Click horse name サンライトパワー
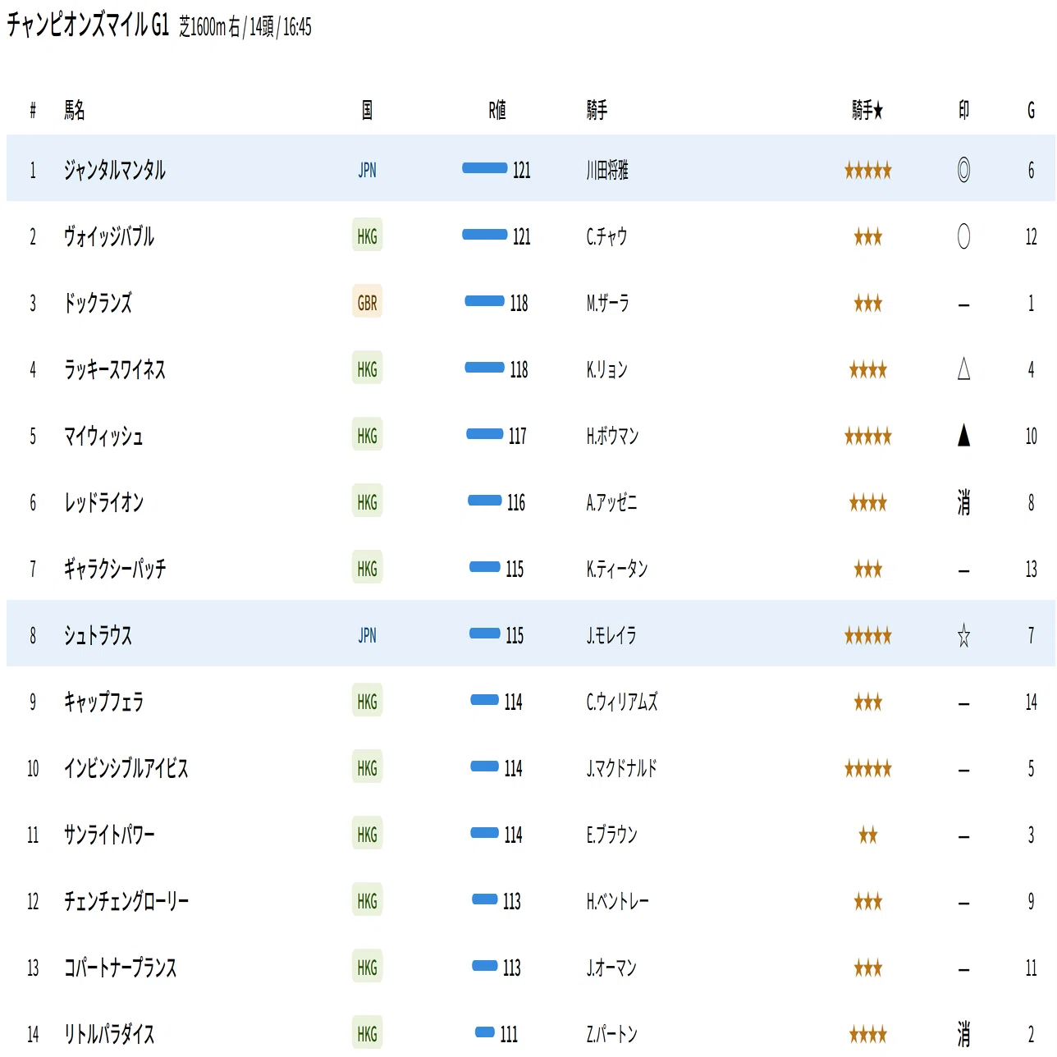 point(109,835)
